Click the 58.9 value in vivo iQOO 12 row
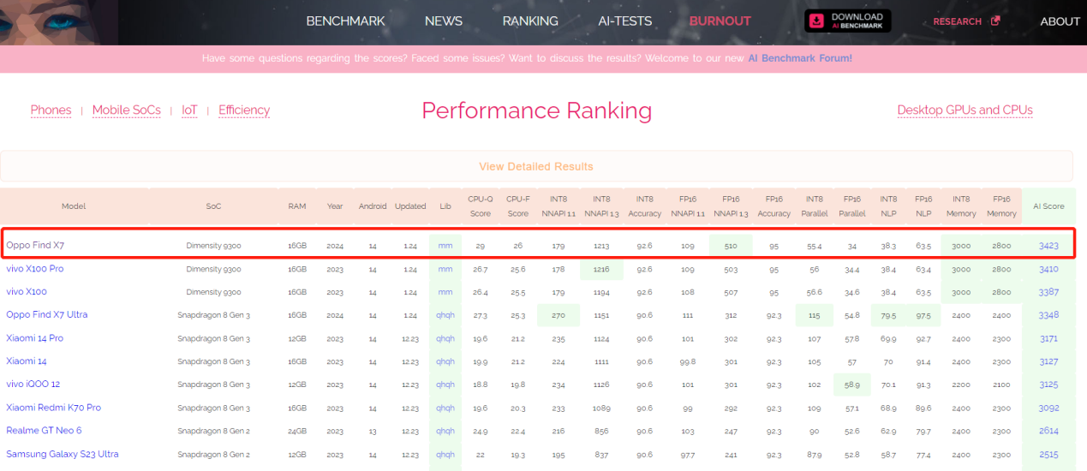The height and width of the screenshot is (471, 1087). (x=852, y=385)
